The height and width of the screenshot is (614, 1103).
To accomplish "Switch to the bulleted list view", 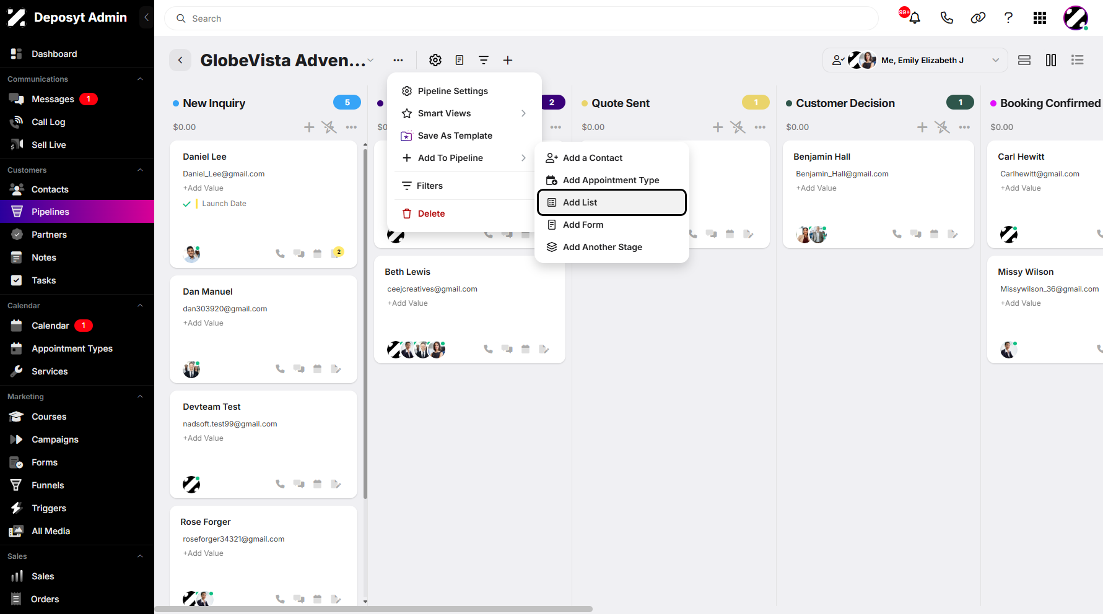I will 1078,60.
